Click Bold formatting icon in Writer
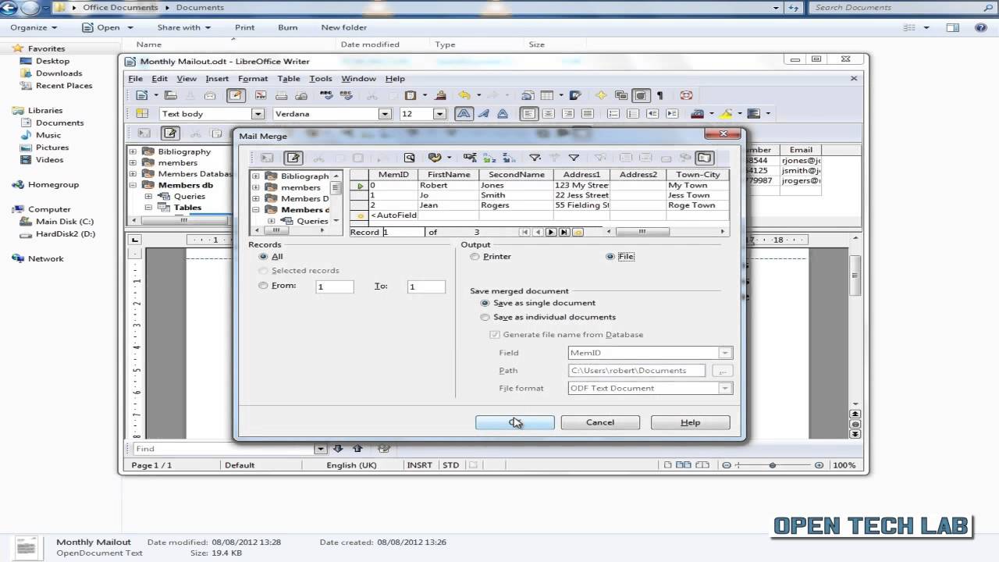 [464, 114]
